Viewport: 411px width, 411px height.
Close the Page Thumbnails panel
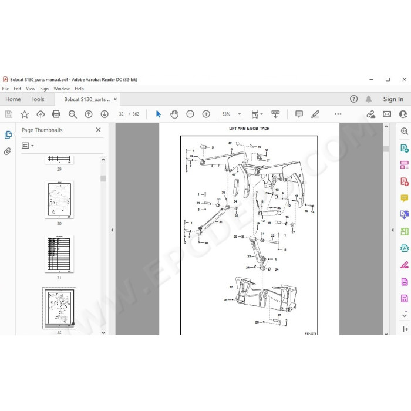tap(98, 130)
